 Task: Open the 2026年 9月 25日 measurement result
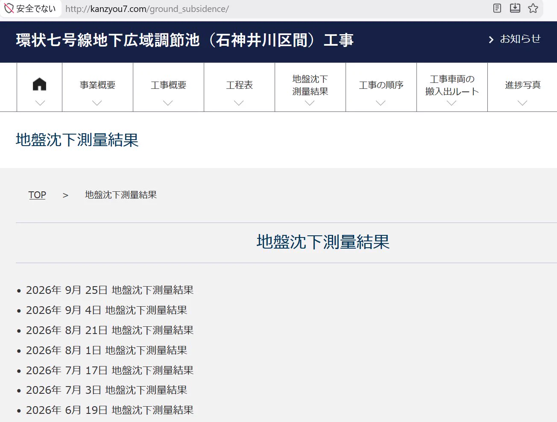click(110, 290)
